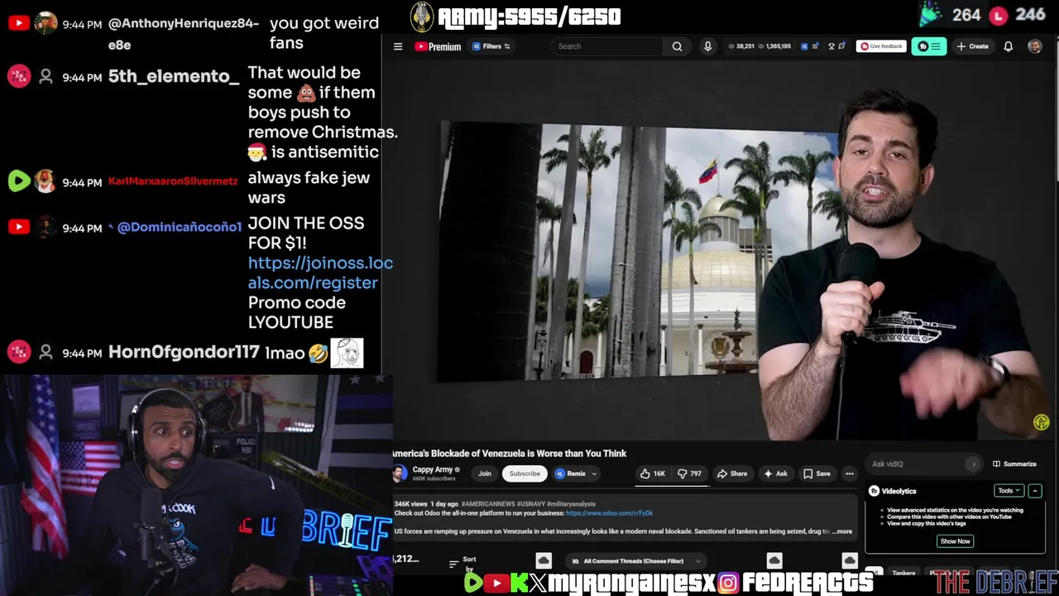This screenshot has height=596, width=1059.
Task: Click the video title about Venezuela blockade
Action: click(510, 454)
